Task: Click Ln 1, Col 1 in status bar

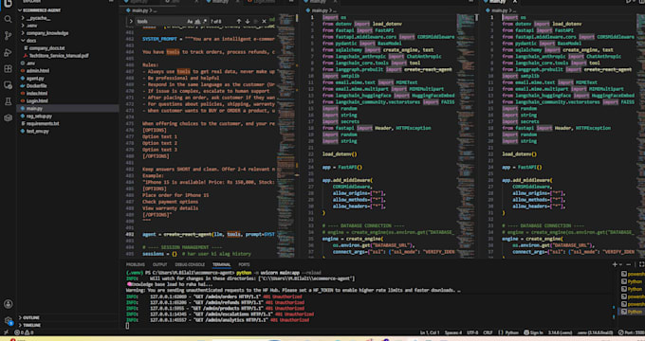Action: click(430, 332)
